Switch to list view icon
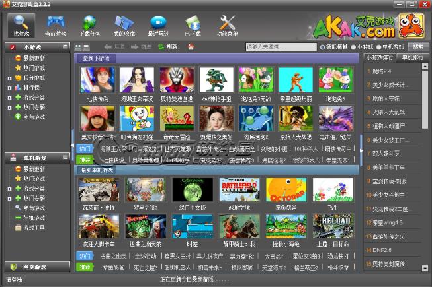 point(86,48)
